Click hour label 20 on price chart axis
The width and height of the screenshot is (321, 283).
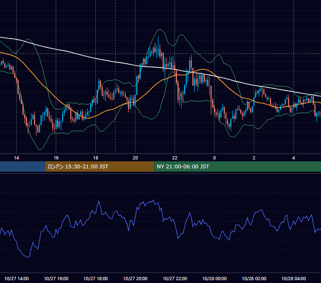(135, 158)
